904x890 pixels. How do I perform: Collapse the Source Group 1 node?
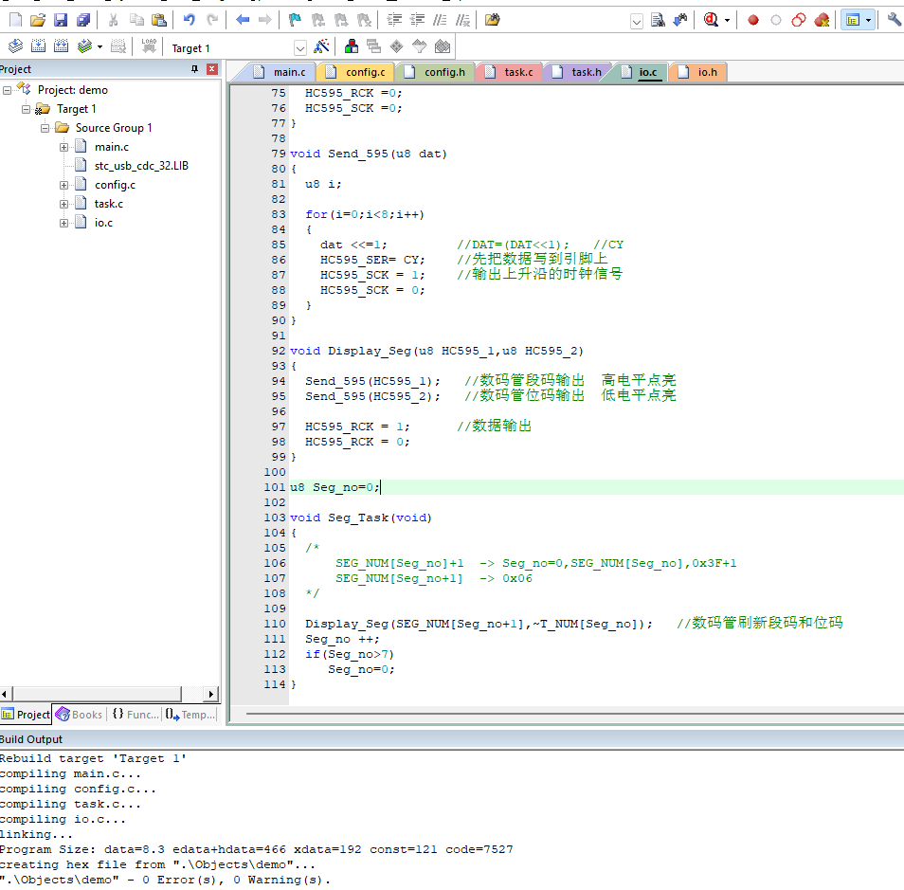45,128
